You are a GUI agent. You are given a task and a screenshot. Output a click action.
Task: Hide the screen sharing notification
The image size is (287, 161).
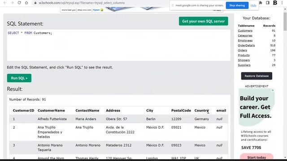pos(253,5)
